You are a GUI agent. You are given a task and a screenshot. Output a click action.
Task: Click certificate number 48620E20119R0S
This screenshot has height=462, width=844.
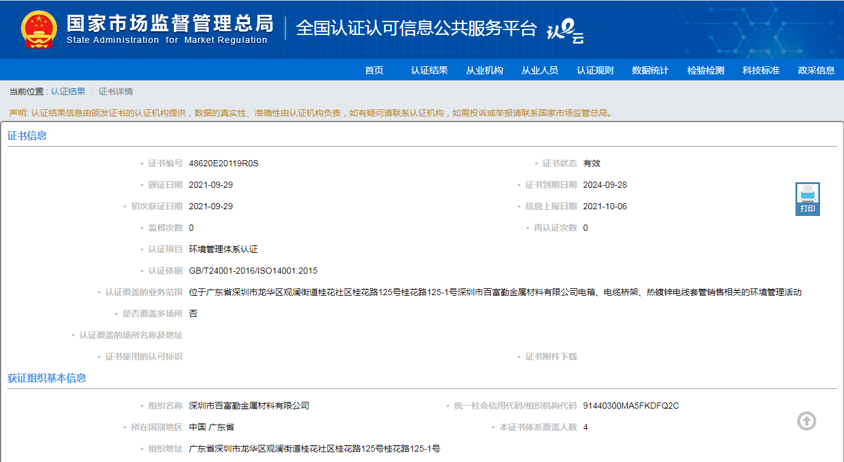point(224,163)
